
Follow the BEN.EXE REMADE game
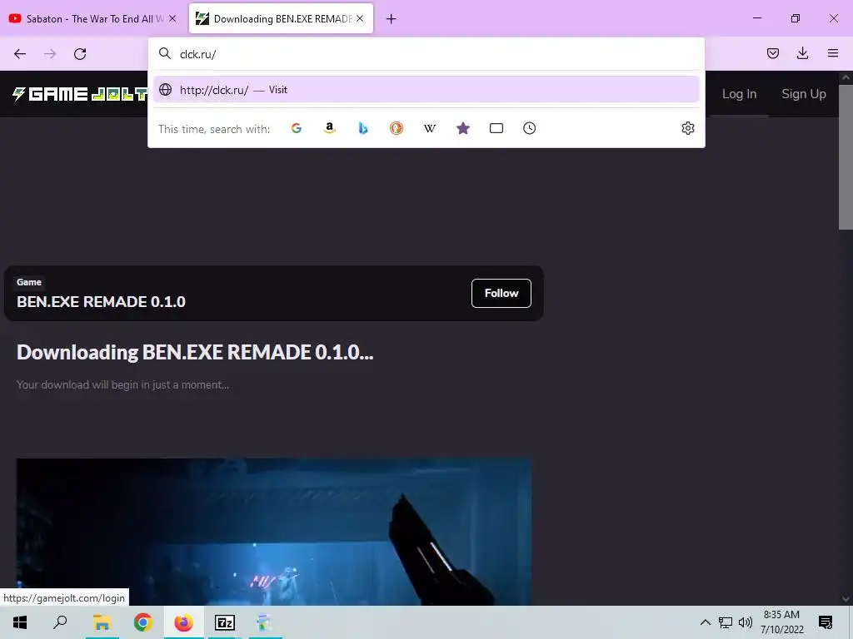point(501,294)
